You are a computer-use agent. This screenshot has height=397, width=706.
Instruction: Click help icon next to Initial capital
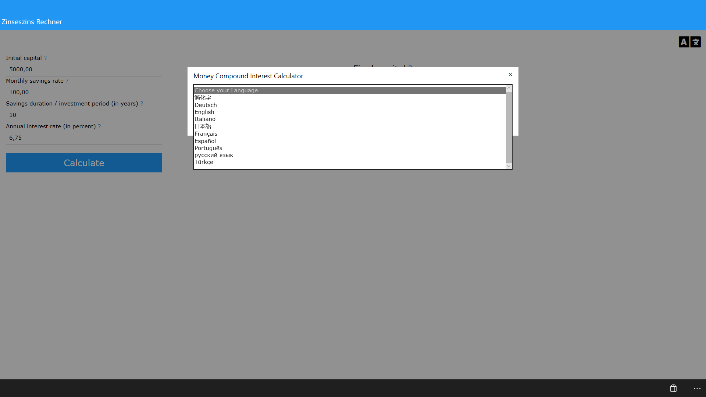click(45, 58)
